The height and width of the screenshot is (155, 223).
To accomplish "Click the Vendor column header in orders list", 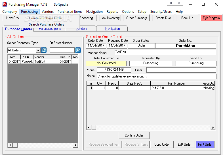I will (x=46, y=57).
